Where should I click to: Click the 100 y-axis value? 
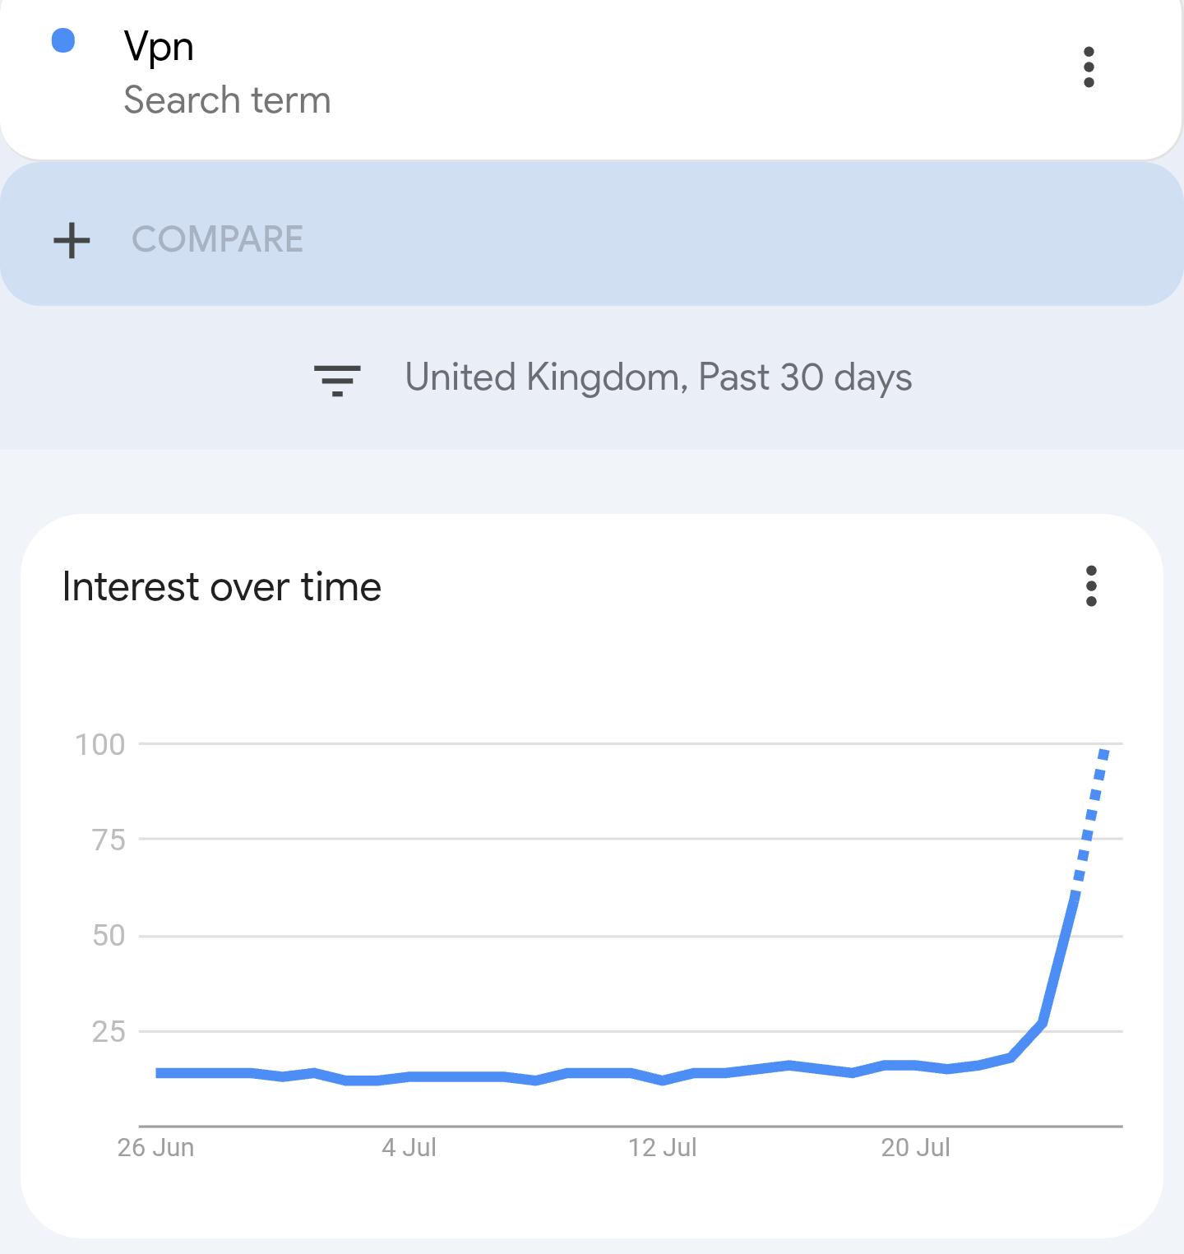tap(100, 744)
